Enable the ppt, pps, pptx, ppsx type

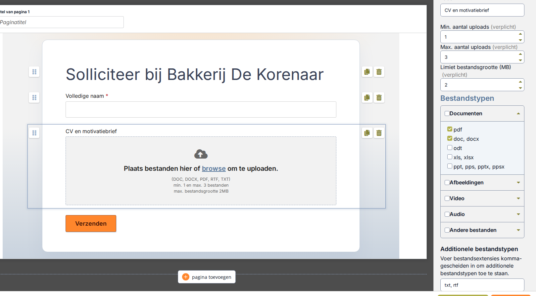[450, 166]
